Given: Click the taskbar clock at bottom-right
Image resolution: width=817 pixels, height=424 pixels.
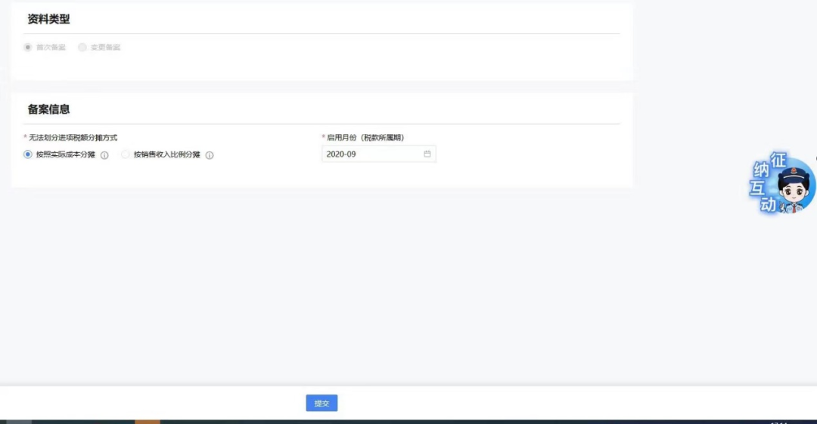Looking at the screenshot, I should coord(778,422).
